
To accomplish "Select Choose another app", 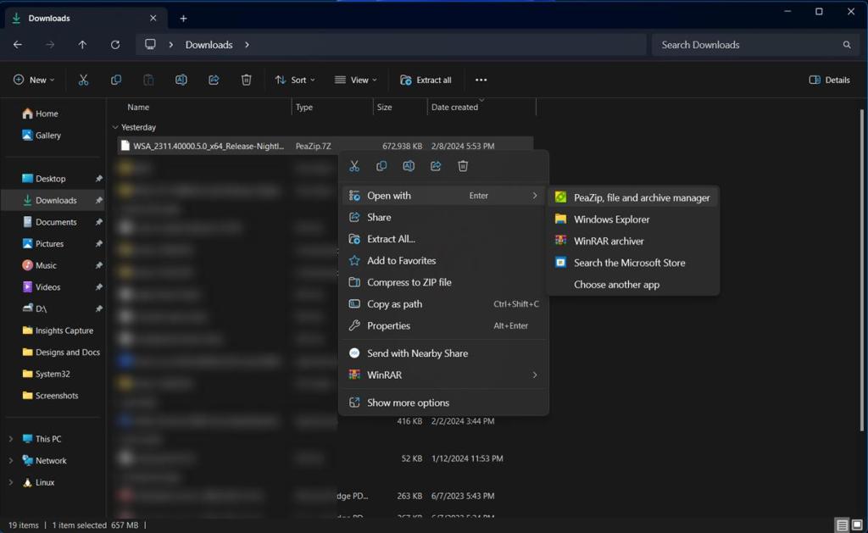I will point(632,285).
